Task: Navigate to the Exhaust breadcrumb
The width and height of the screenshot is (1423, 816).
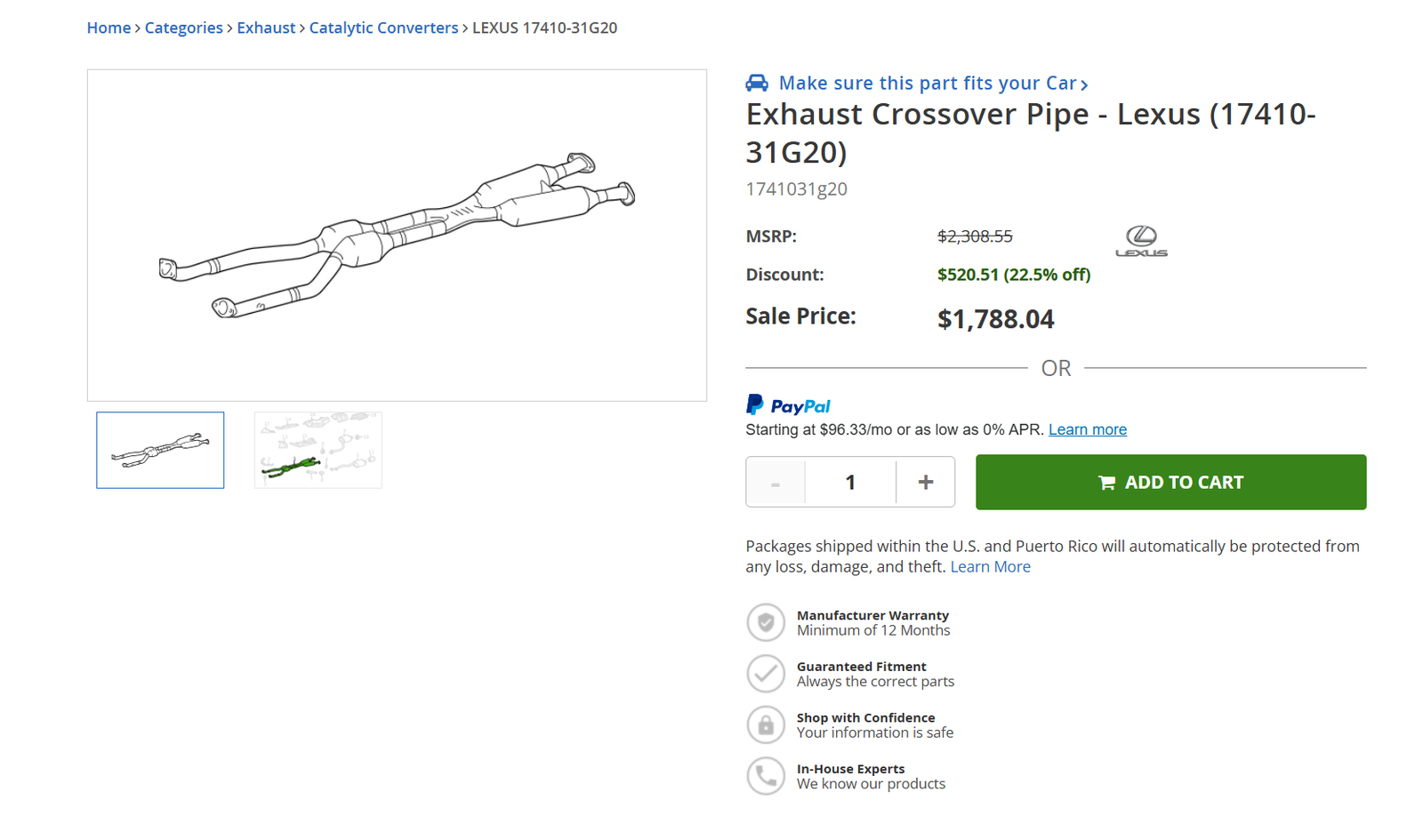Action: click(266, 28)
